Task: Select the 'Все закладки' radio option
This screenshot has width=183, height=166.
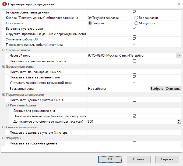Action: click(x=136, y=18)
